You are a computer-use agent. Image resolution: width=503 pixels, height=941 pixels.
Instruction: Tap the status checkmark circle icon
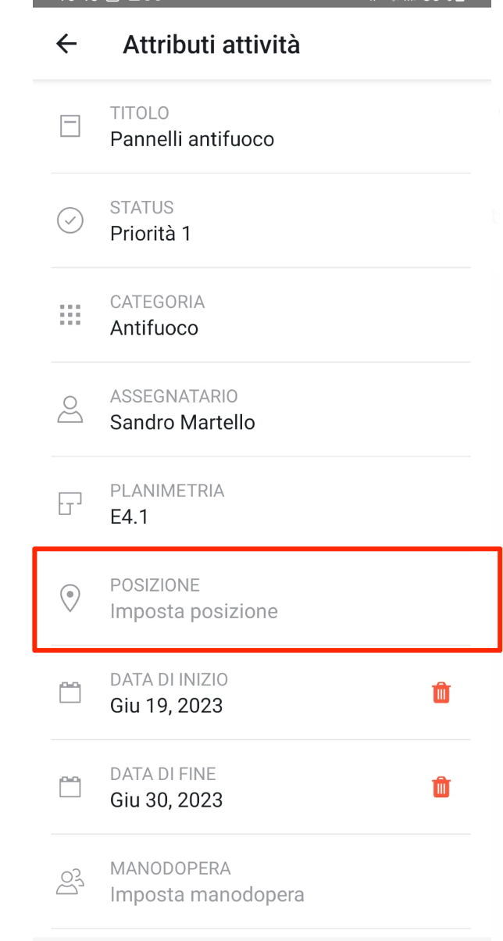pyautogui.click(x=70, y=220)
